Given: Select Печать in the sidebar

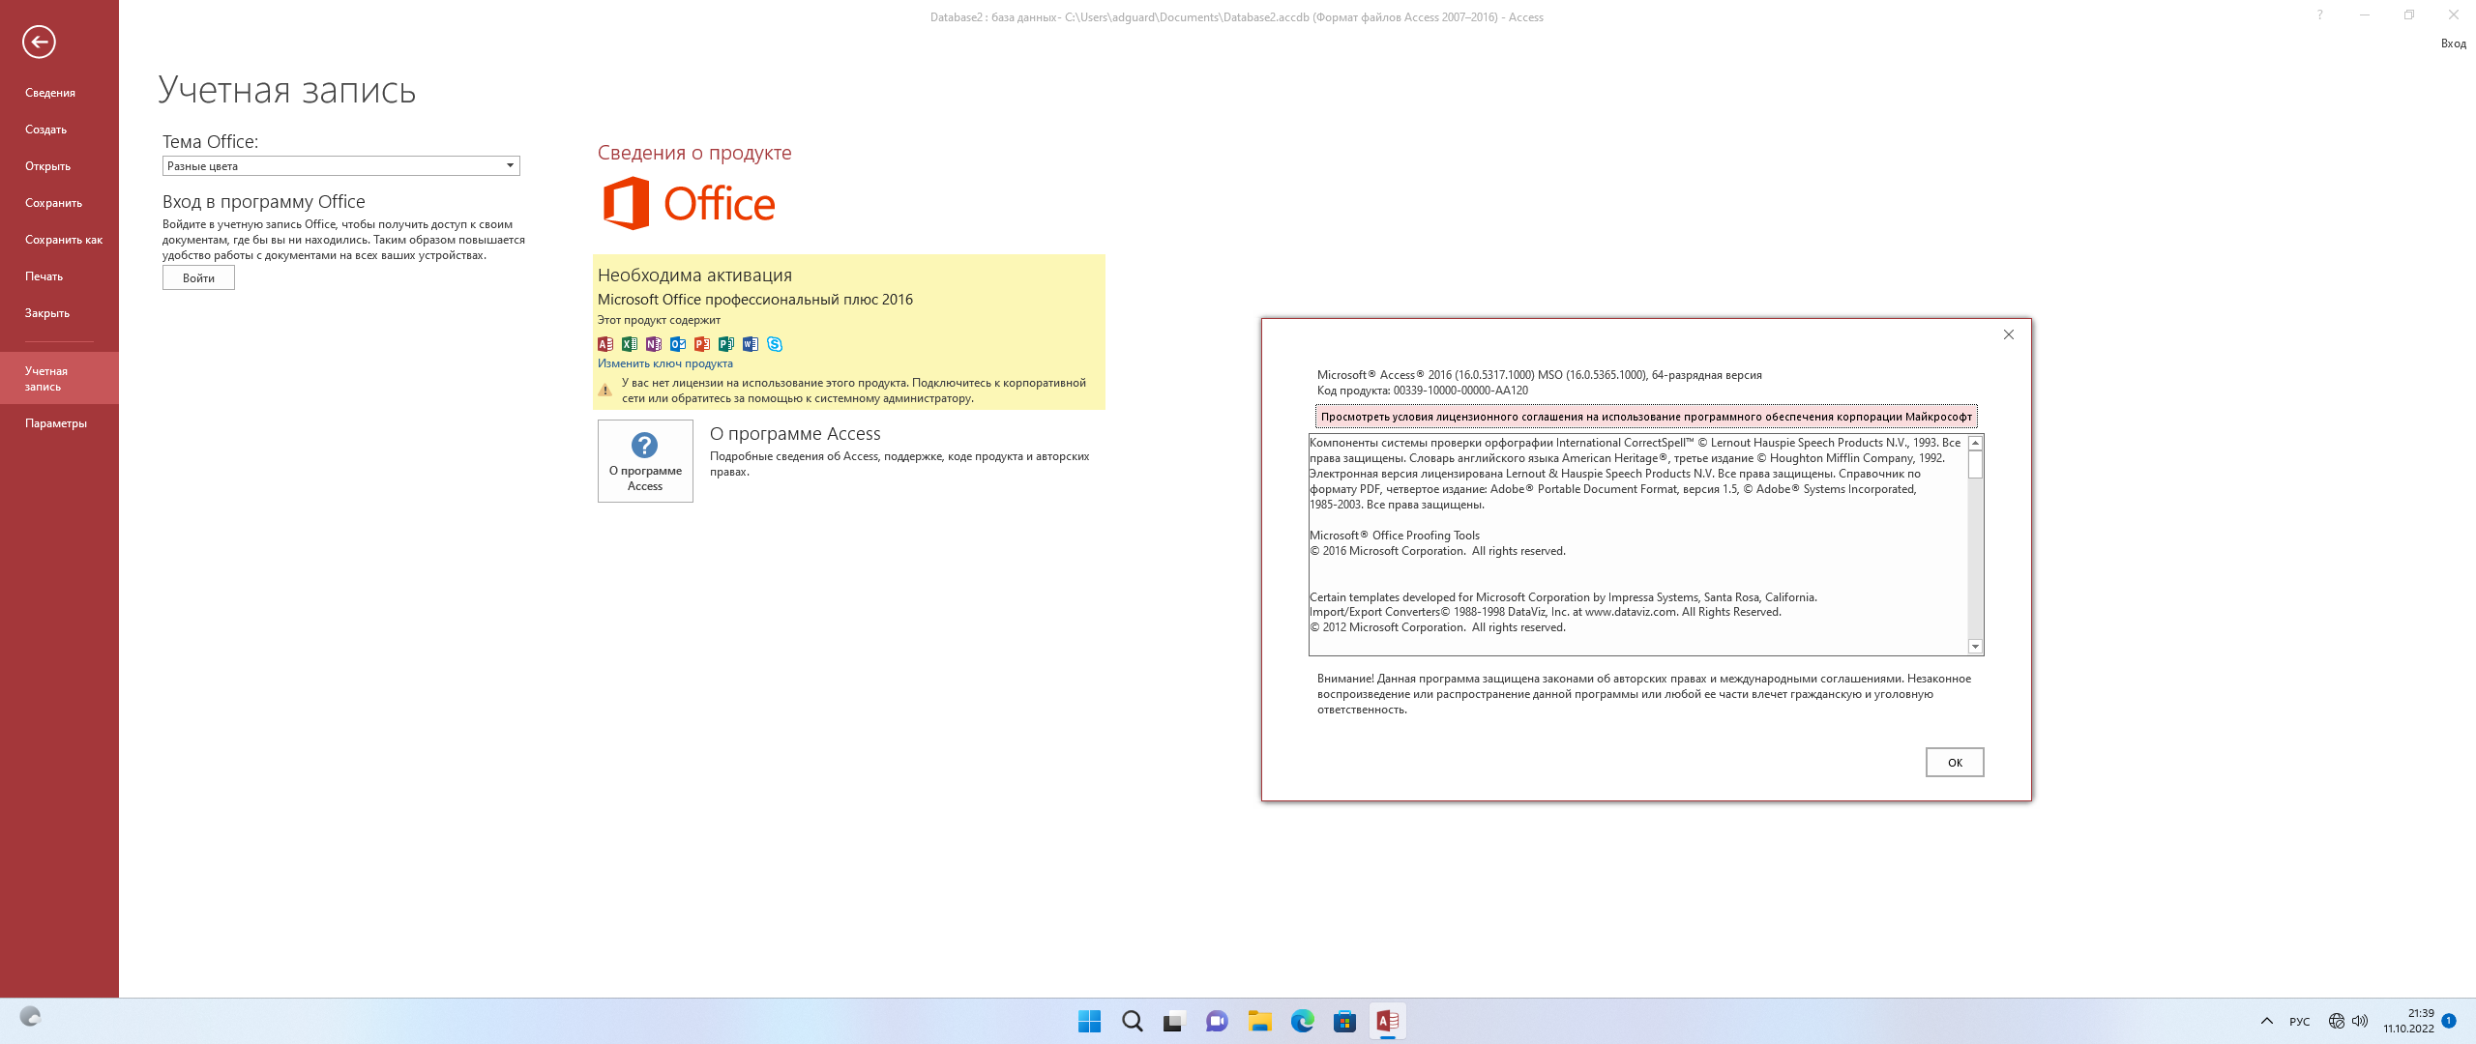Looking at the screenshot, I should point(44,276).
